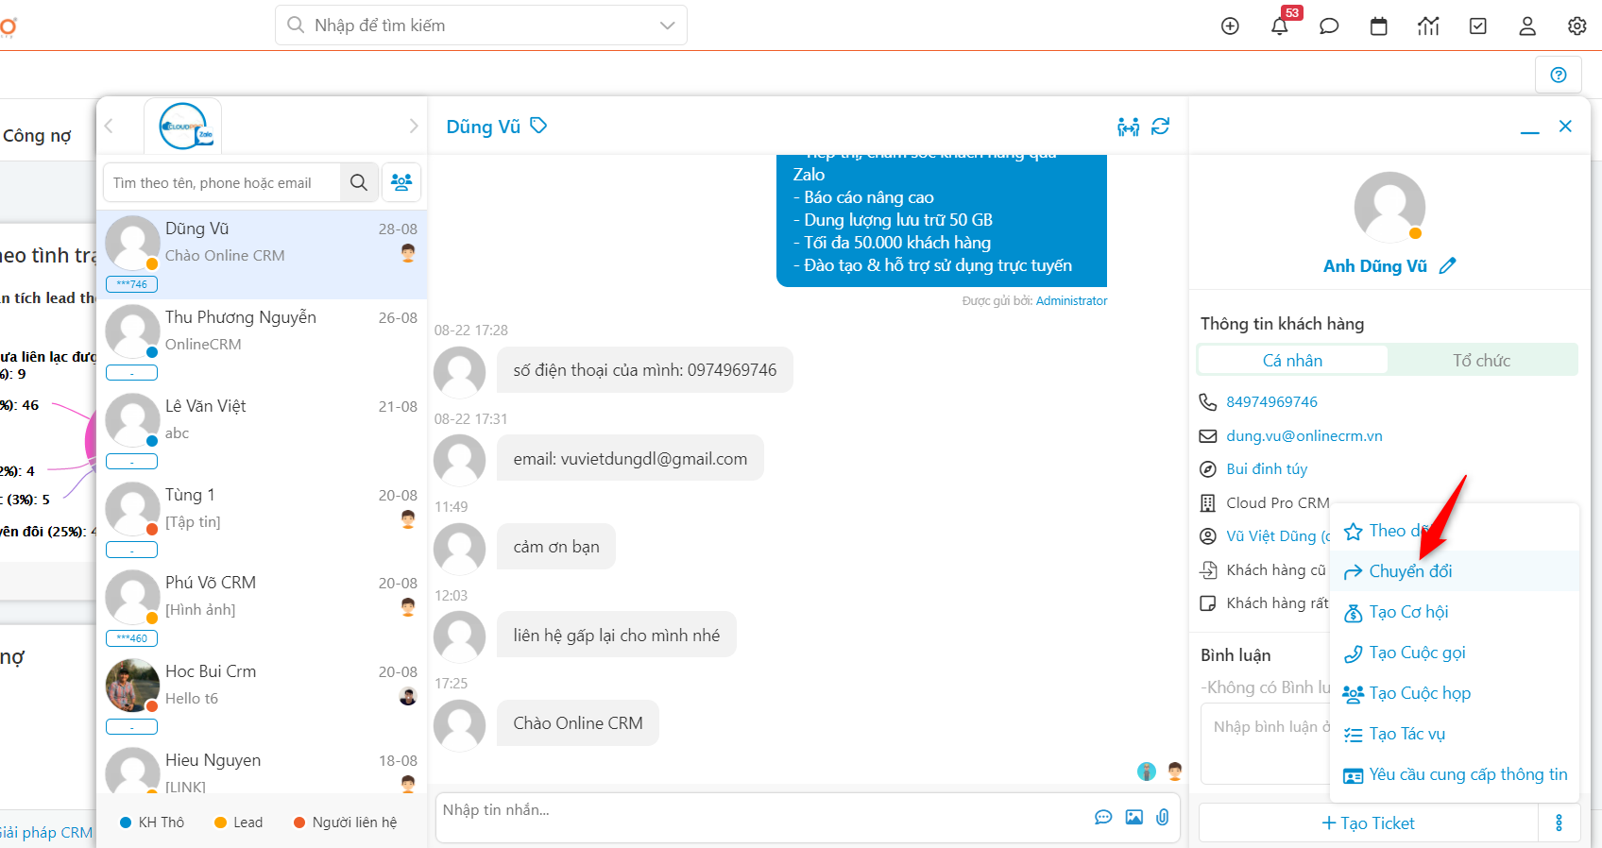Click the Vũ Việt Dũng owner link

pos(1278,536)
